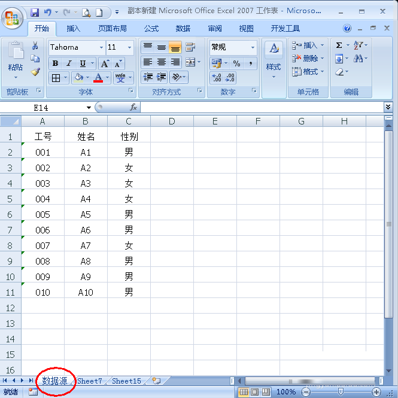Open the number format dropdown 常规
Viewport: 398px width, 398px height.
pyautogui.click(x=253, y=47)
